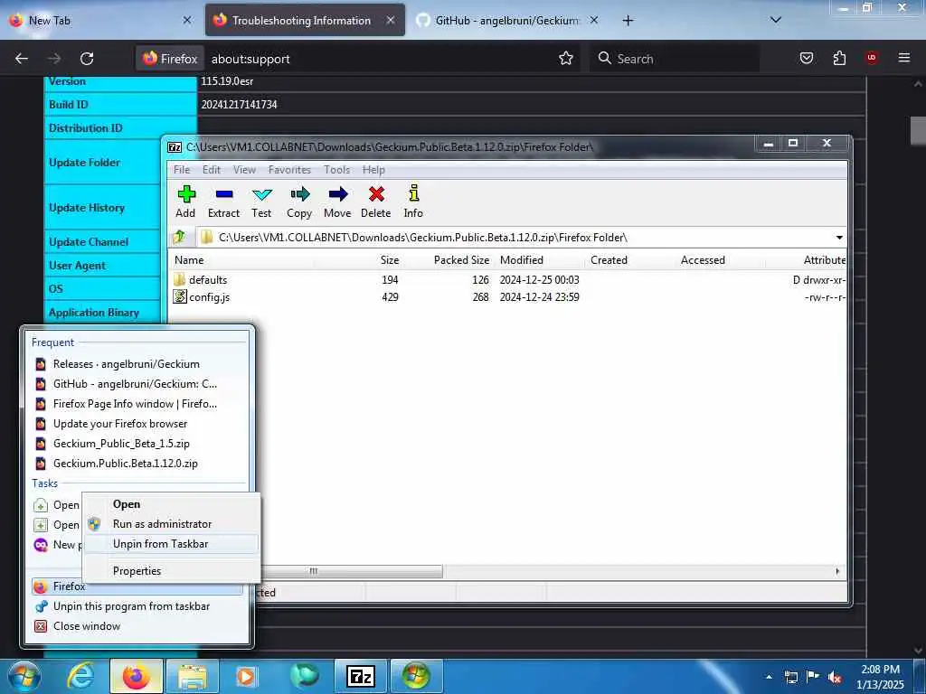Click the uBlock Origin toolbar icon

coord(872,58)
